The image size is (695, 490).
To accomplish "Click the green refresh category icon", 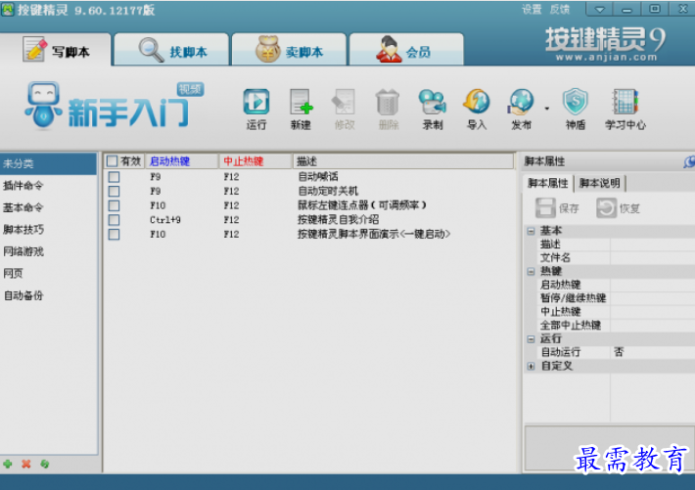I will [x=44, y=464].
